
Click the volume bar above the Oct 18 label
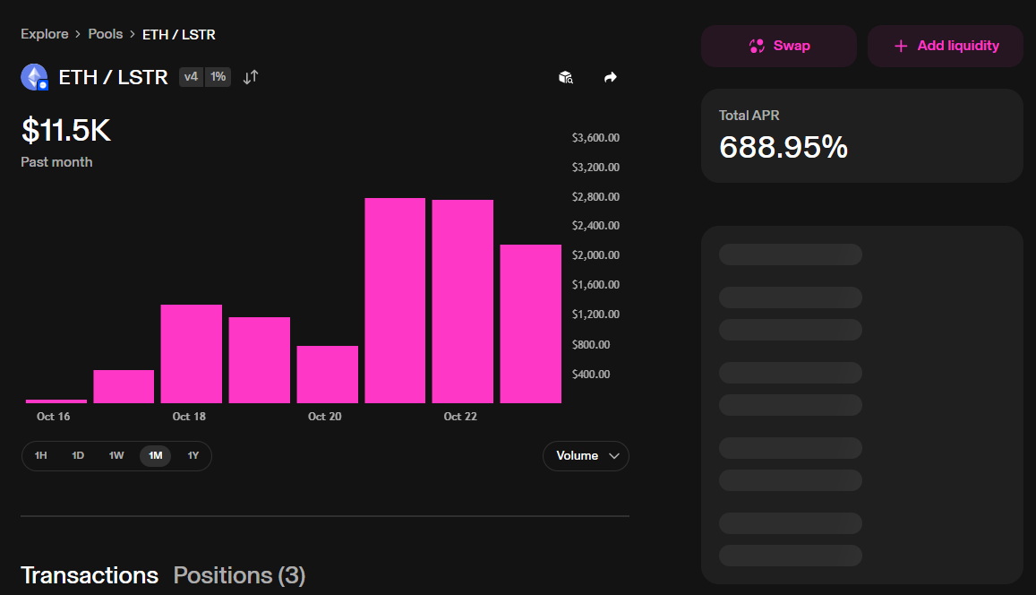tap(191, 354)
